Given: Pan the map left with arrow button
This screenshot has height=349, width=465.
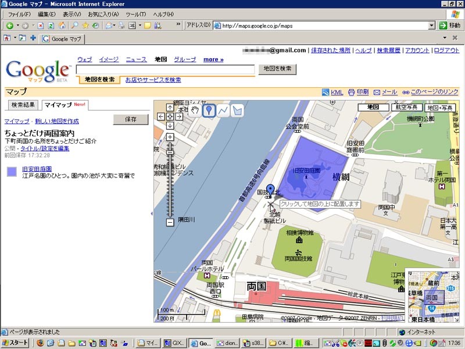Looking at the screenshot, I should pos(161,116).
